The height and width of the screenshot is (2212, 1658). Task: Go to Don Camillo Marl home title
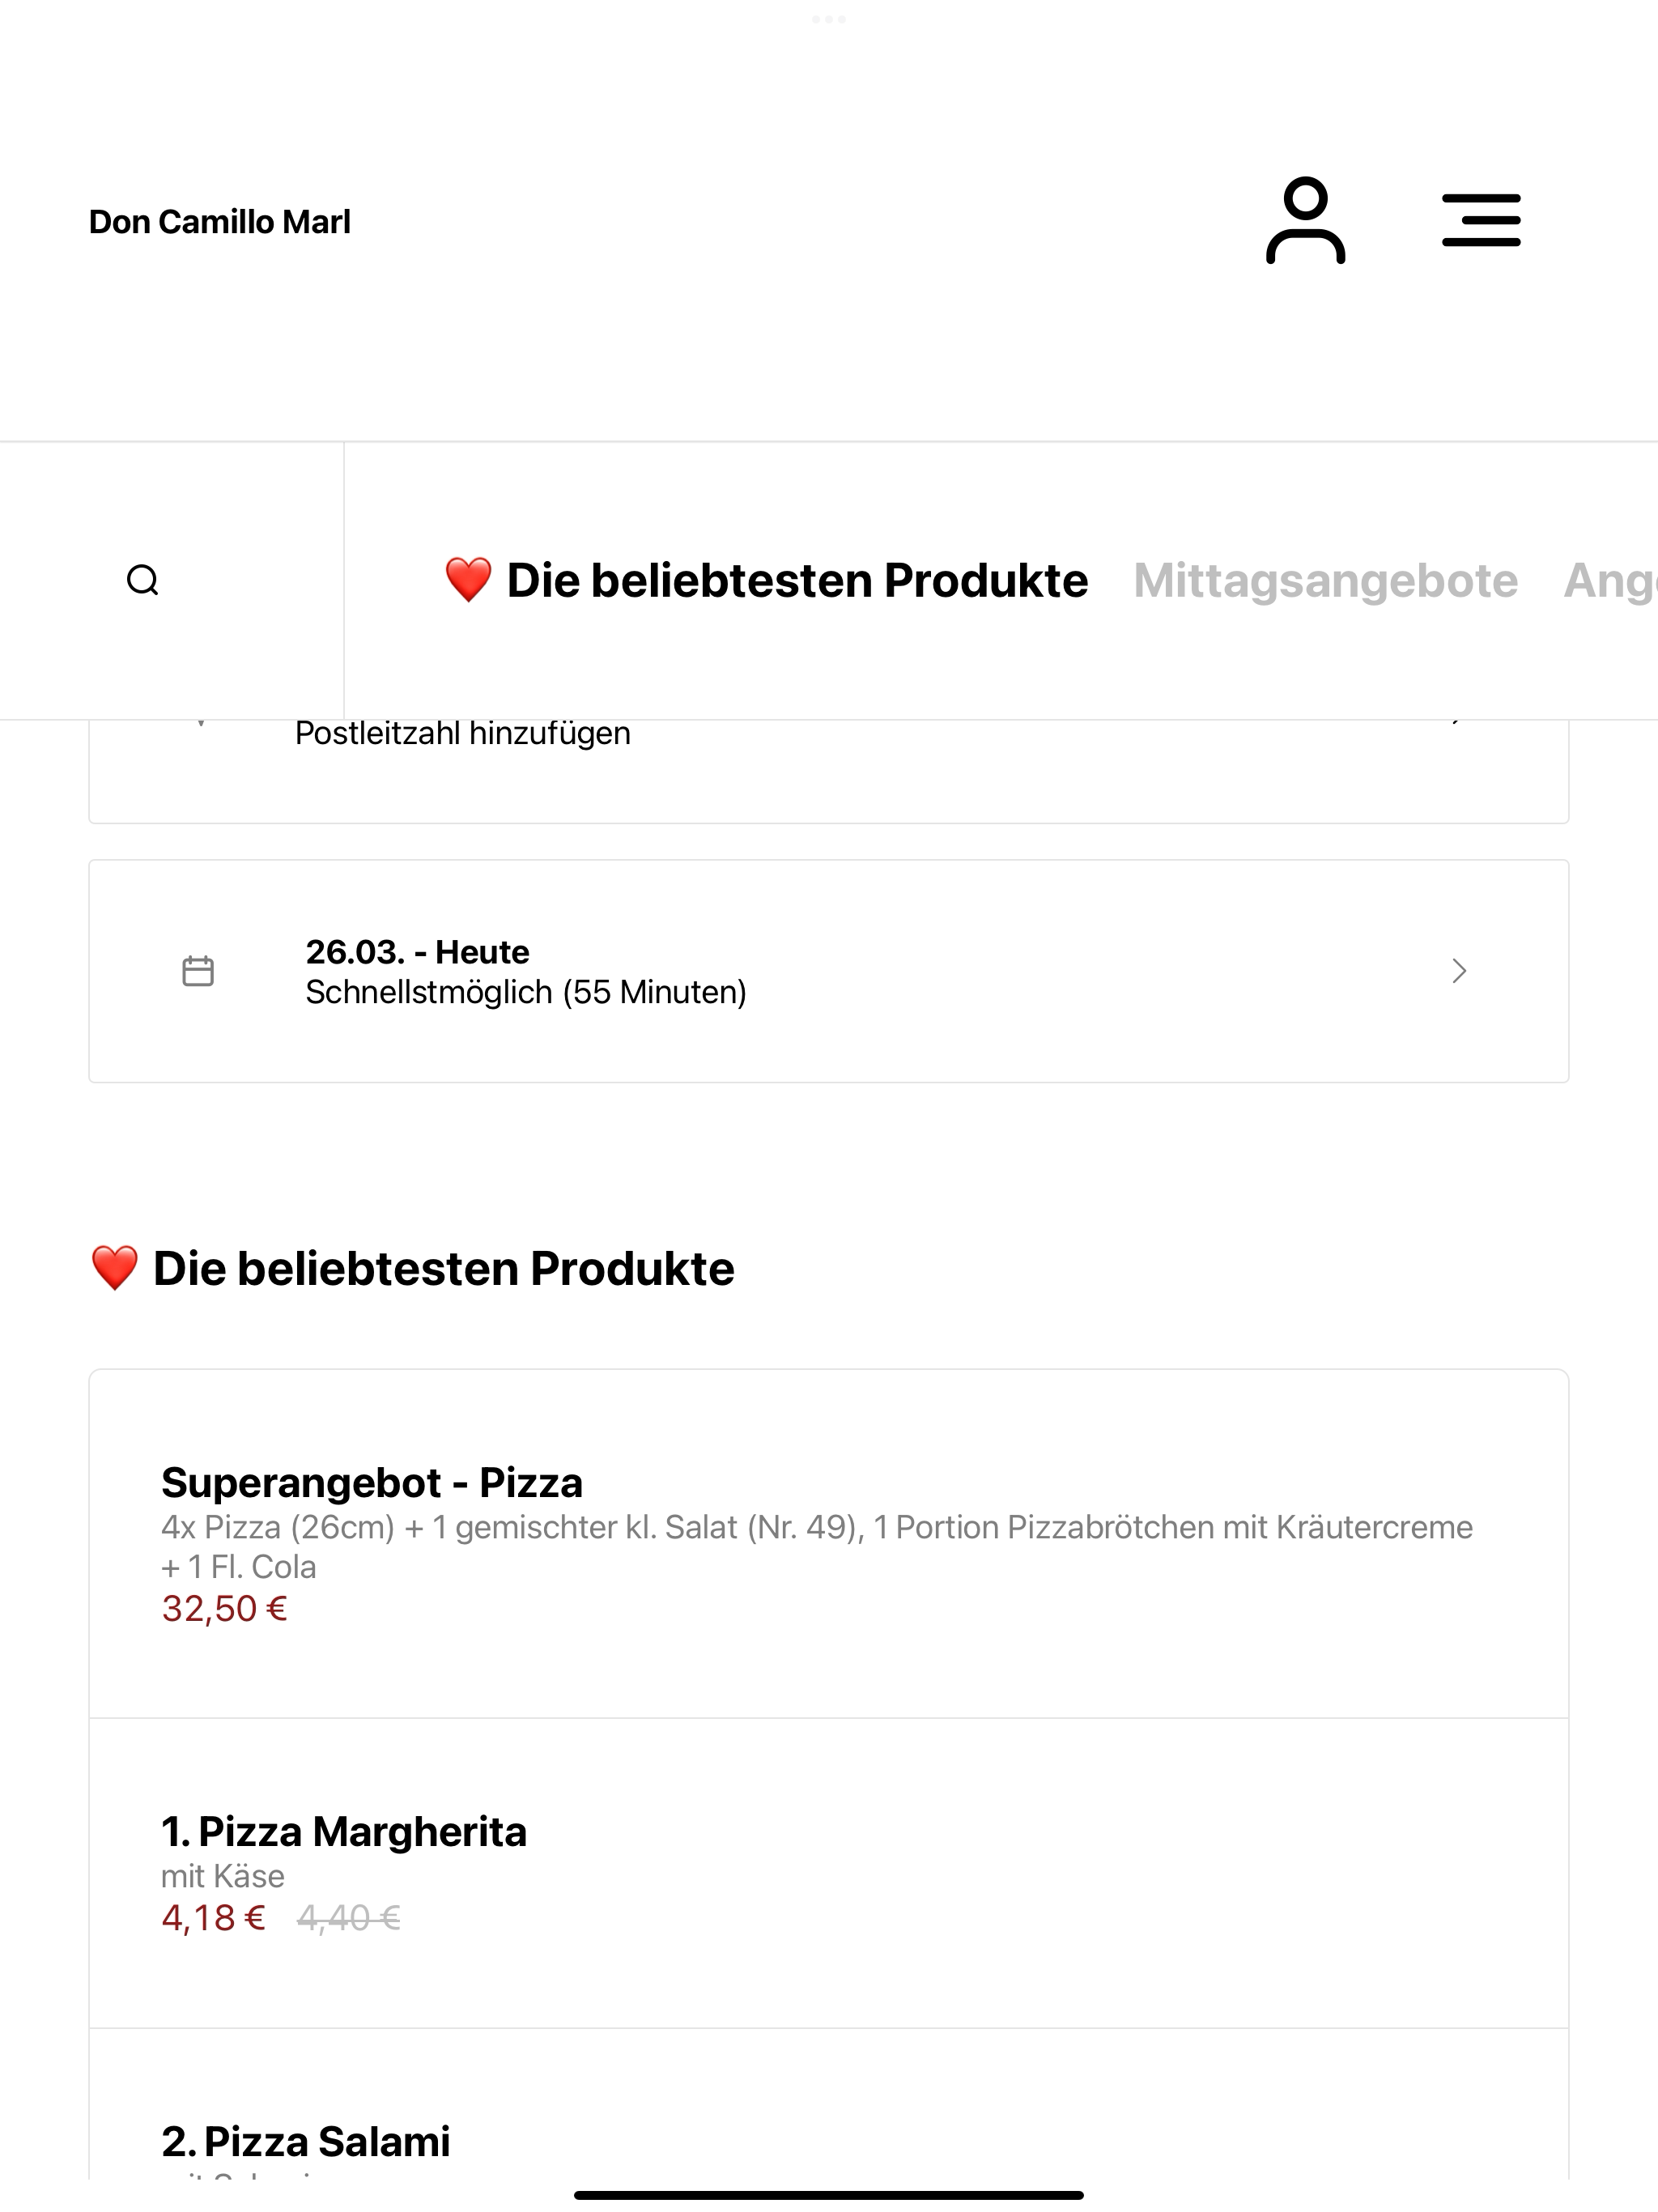click(220, 222)
